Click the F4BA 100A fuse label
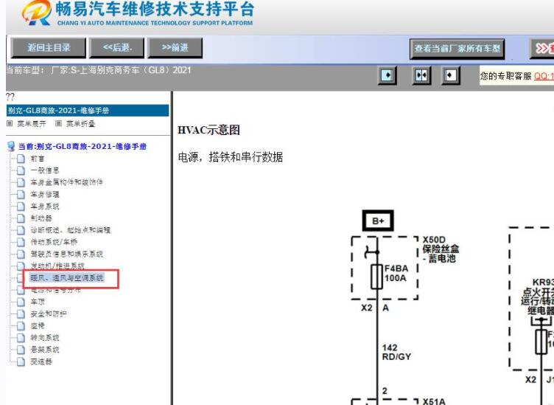The height and width of the screenshot is (405, 554). point(396,274)
